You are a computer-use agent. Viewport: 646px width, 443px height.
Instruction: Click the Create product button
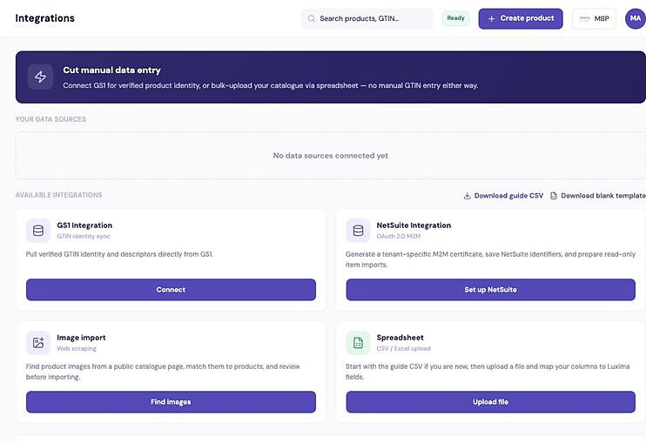tap(521, 18)
